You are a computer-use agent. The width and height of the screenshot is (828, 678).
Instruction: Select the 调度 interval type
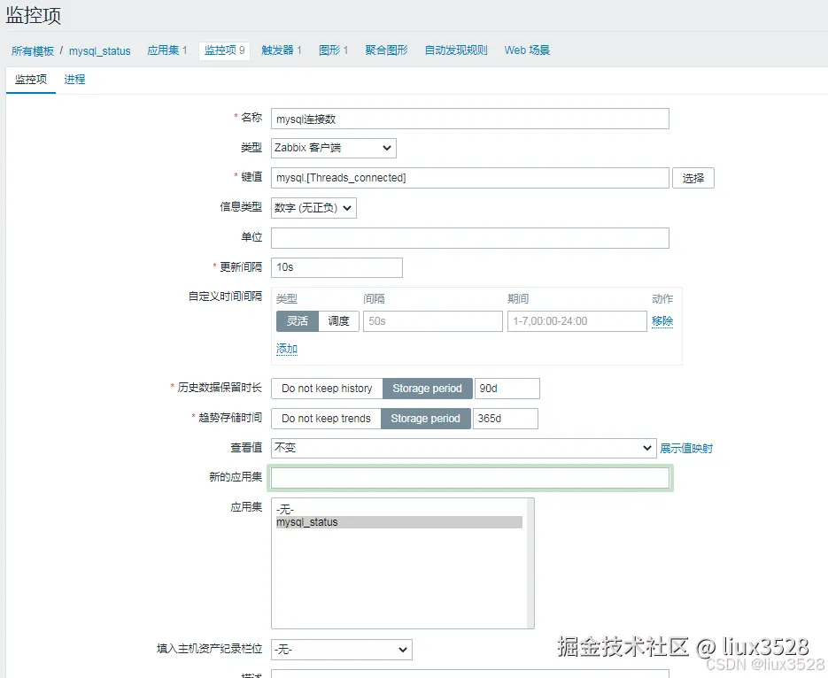point(338,321)
